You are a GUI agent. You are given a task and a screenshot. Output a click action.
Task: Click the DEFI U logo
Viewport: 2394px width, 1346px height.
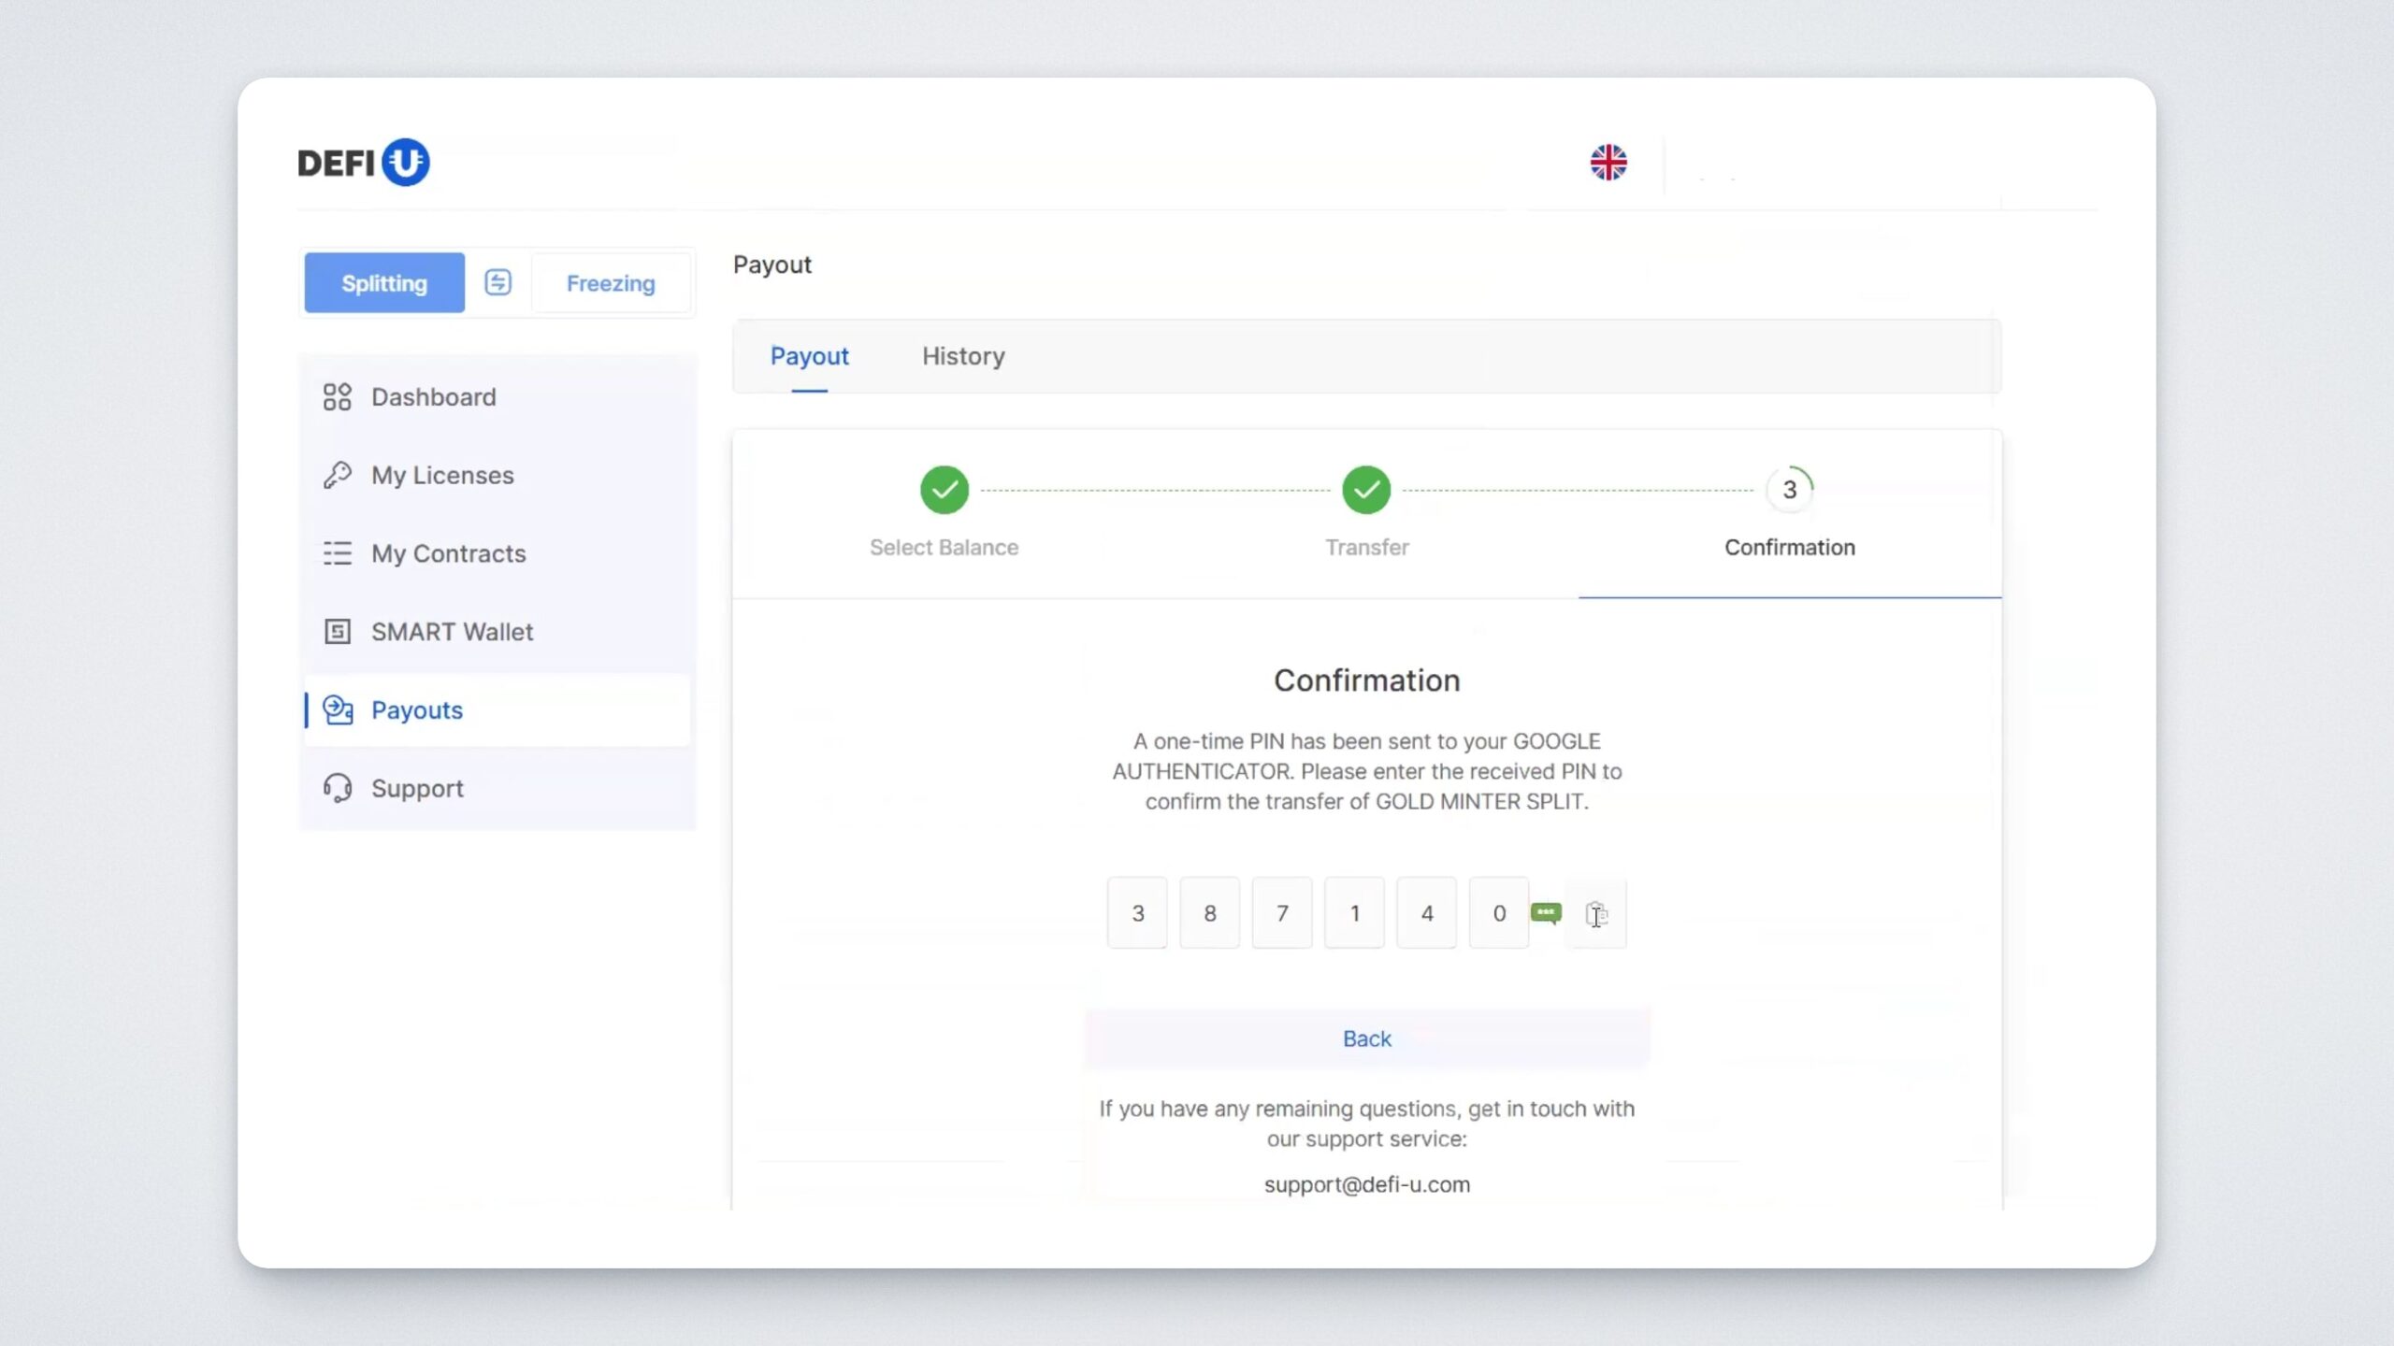(x=363, y=163)
